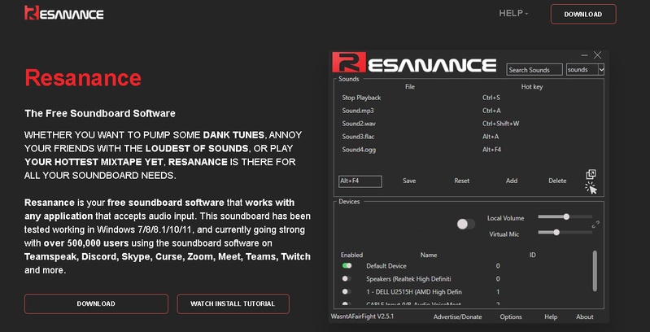The image size is (650, 332).
Task: Click Reset hotkey button
Action: pos(462,181)
